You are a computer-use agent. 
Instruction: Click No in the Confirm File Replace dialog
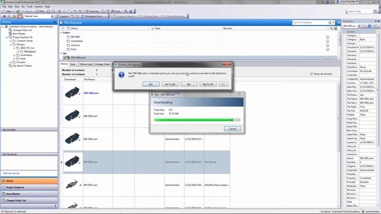[x=189, y=84]
